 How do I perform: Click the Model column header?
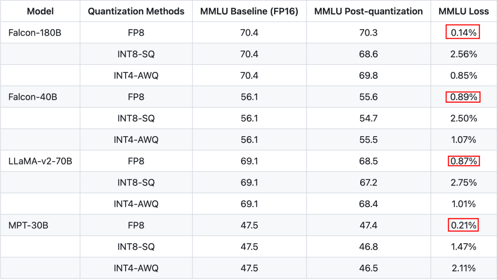point(40,12)
